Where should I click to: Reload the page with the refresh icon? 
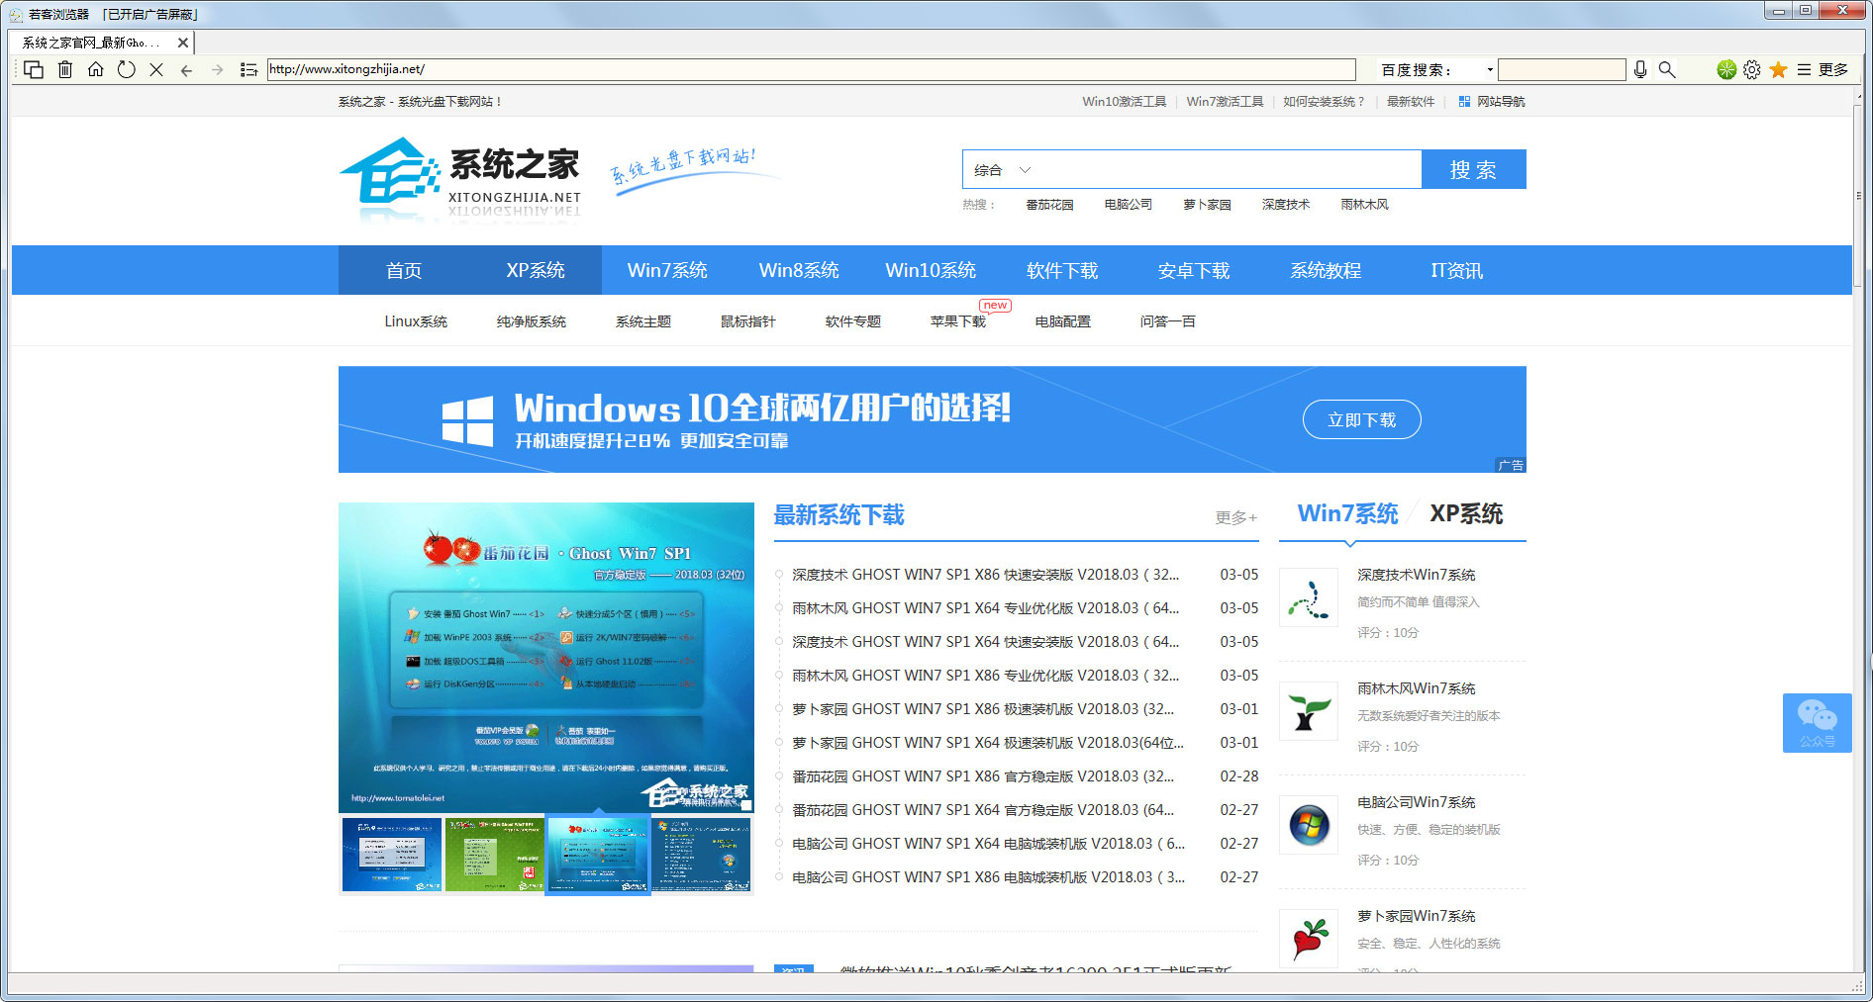[x=126, y=69]
